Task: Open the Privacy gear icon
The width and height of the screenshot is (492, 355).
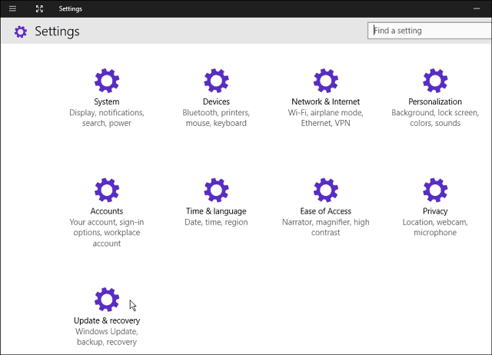Action: coord(435,190)
